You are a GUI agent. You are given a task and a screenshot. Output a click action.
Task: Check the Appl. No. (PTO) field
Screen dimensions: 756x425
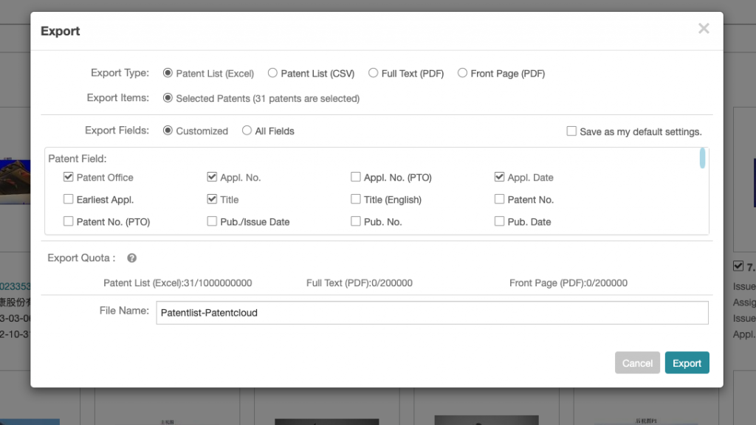[x=356, y=177]
